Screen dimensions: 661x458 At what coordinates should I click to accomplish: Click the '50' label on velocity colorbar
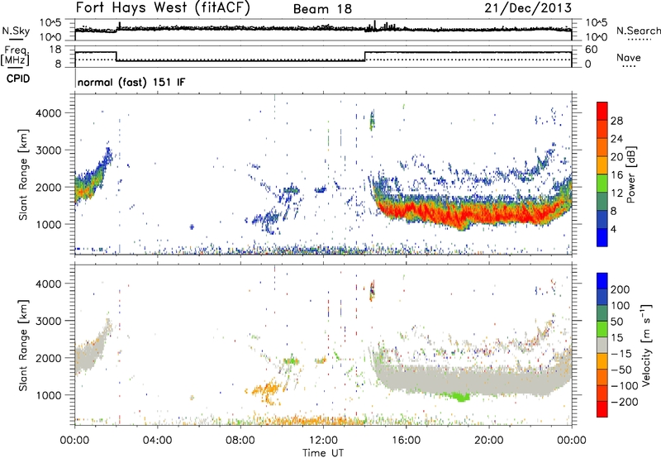coord(616,322)
